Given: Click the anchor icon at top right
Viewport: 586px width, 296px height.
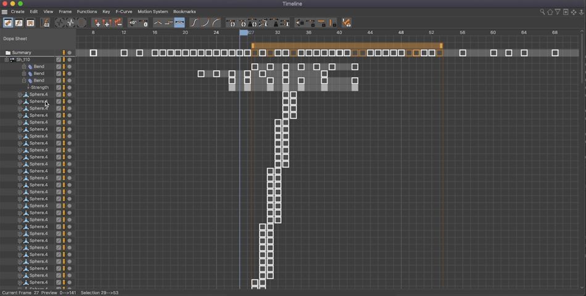Looking at the screenshot, I should (x=582, y=12).
